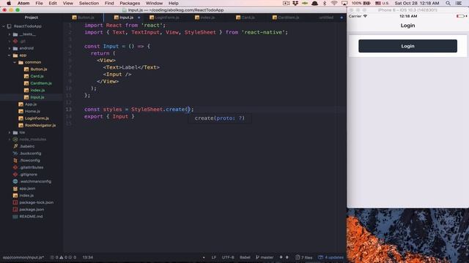Select app.json in project tree

coord(27,188)
